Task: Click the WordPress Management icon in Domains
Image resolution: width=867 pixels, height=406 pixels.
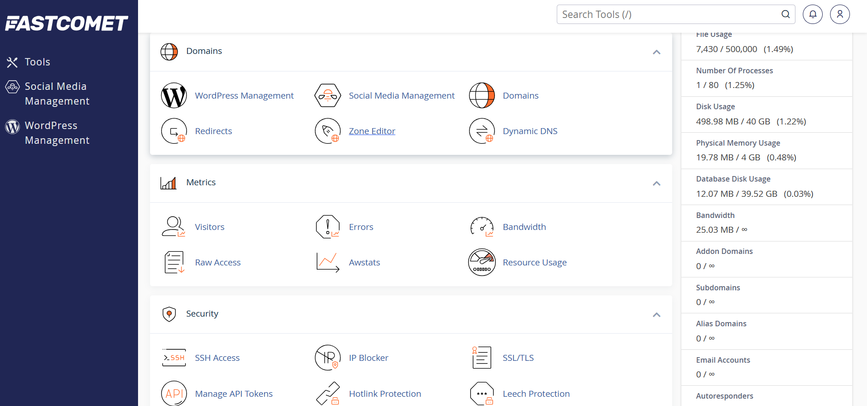Action: coord(174,95)
